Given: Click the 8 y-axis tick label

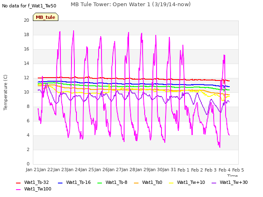Looking at the screenshot, I should click(x=28, y=107).
